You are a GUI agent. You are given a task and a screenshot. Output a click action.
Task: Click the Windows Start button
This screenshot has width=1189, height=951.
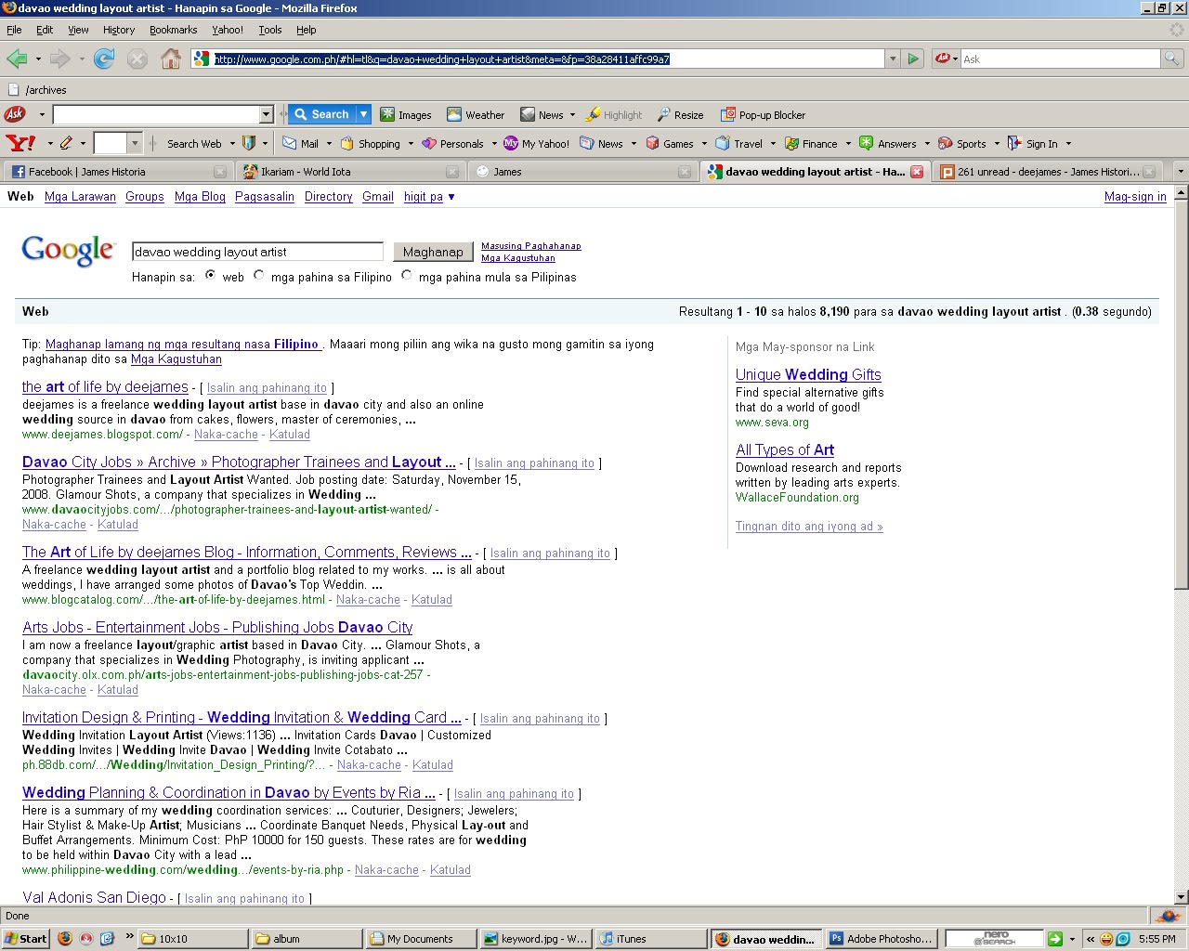click(26, 939)
